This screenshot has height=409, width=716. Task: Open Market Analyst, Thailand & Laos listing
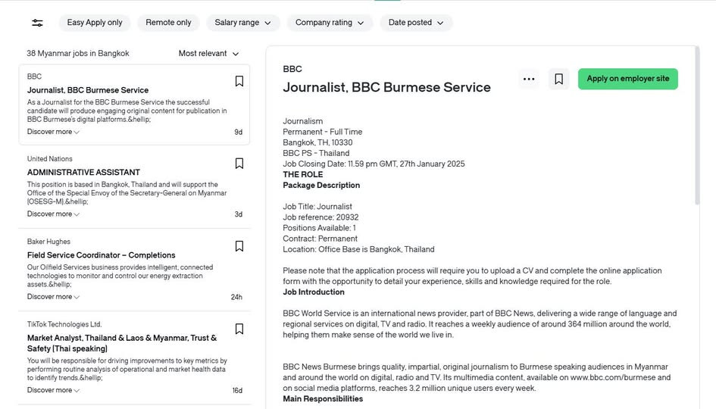click(x=122, y=343)
